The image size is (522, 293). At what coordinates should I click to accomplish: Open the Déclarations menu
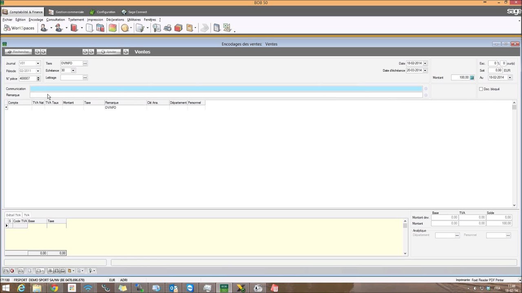(115, 20)
